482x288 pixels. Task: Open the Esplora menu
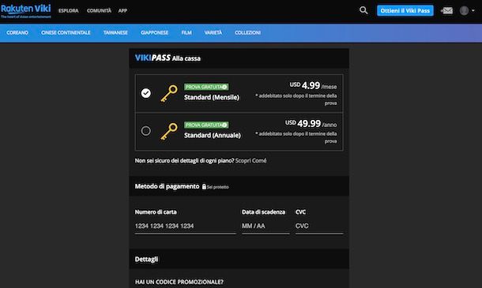(68, 11)
